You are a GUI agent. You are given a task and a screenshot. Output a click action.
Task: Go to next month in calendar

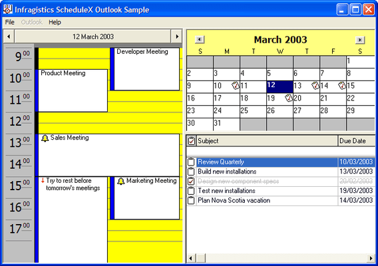click(x=360, y=40)
